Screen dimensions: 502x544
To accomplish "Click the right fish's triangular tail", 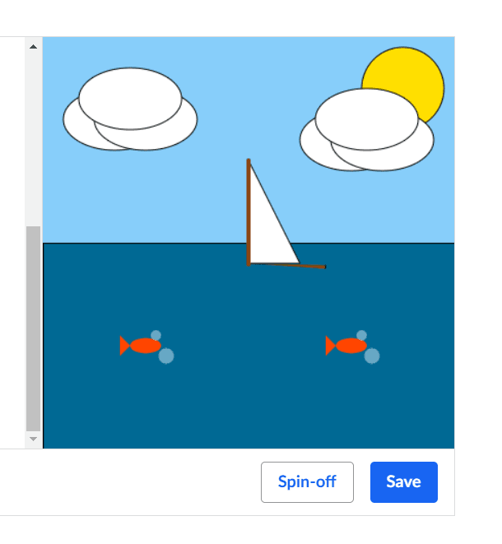I will coord(329,346).
